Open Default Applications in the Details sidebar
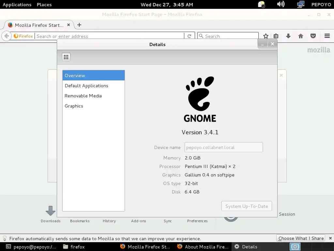This screenshot has height=251, width=334. tap(94, 86)
